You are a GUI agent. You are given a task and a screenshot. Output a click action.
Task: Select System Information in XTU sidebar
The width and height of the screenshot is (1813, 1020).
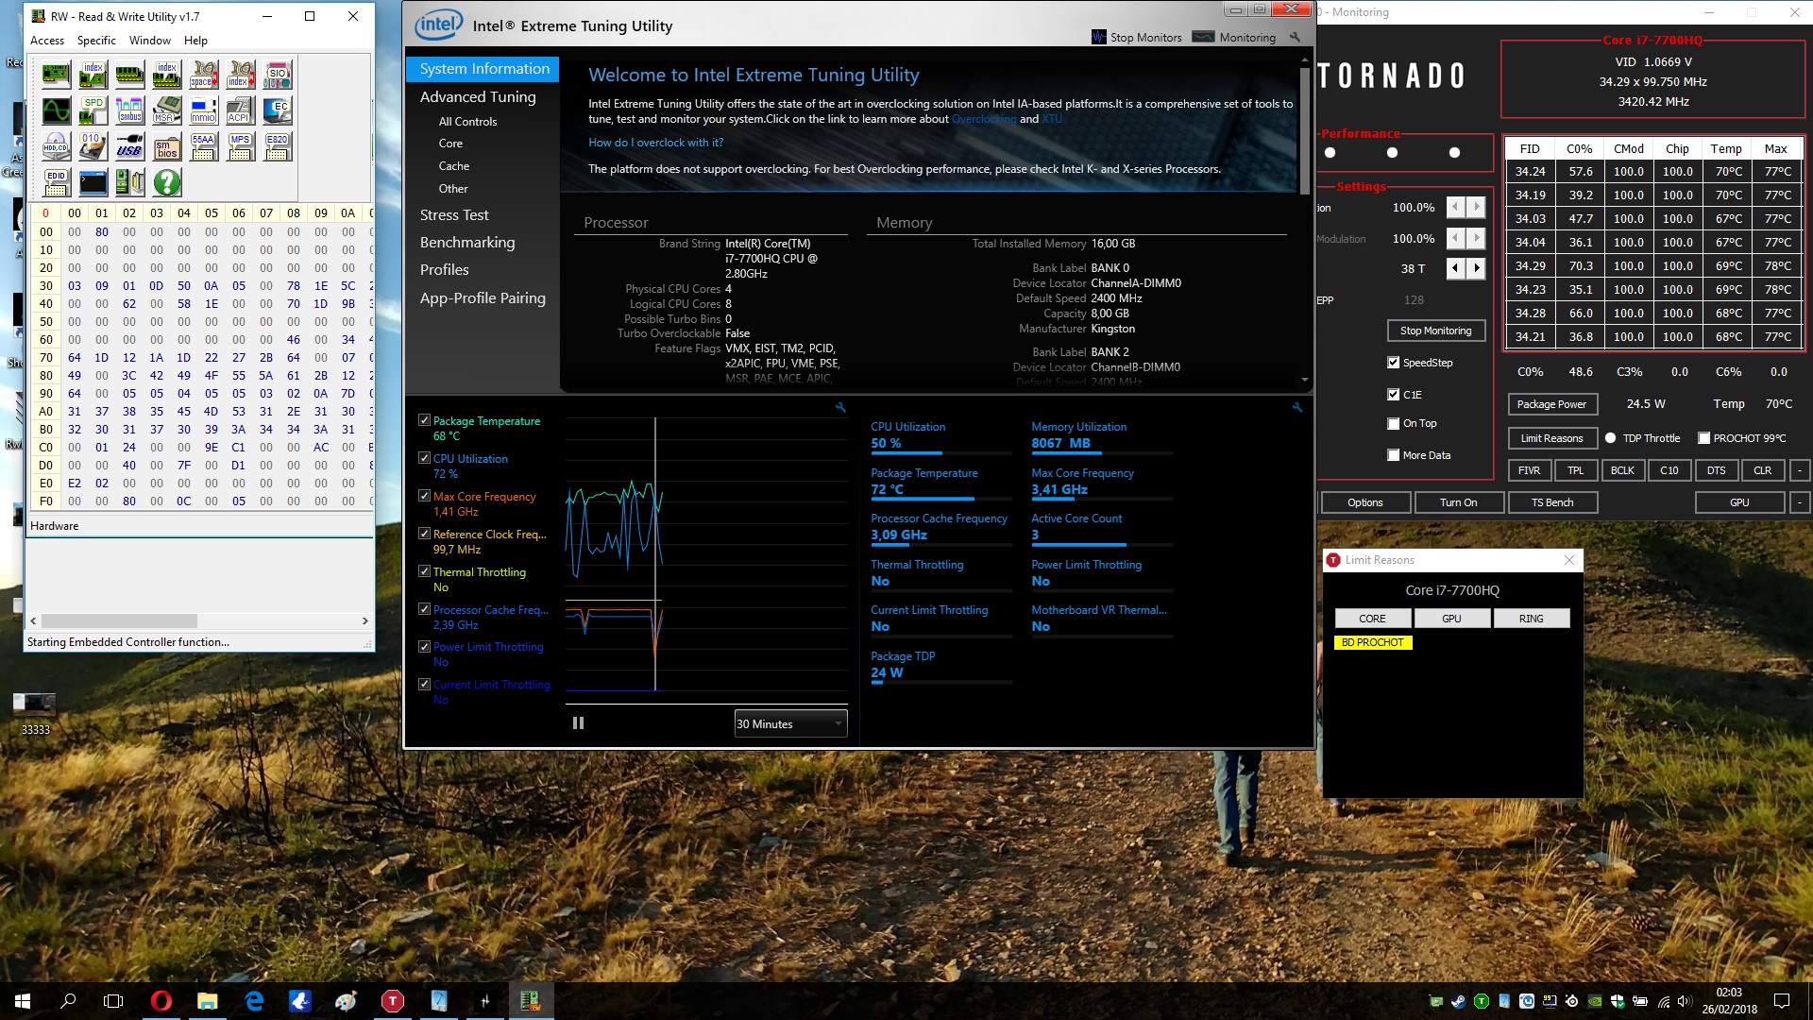click(483, 69)
